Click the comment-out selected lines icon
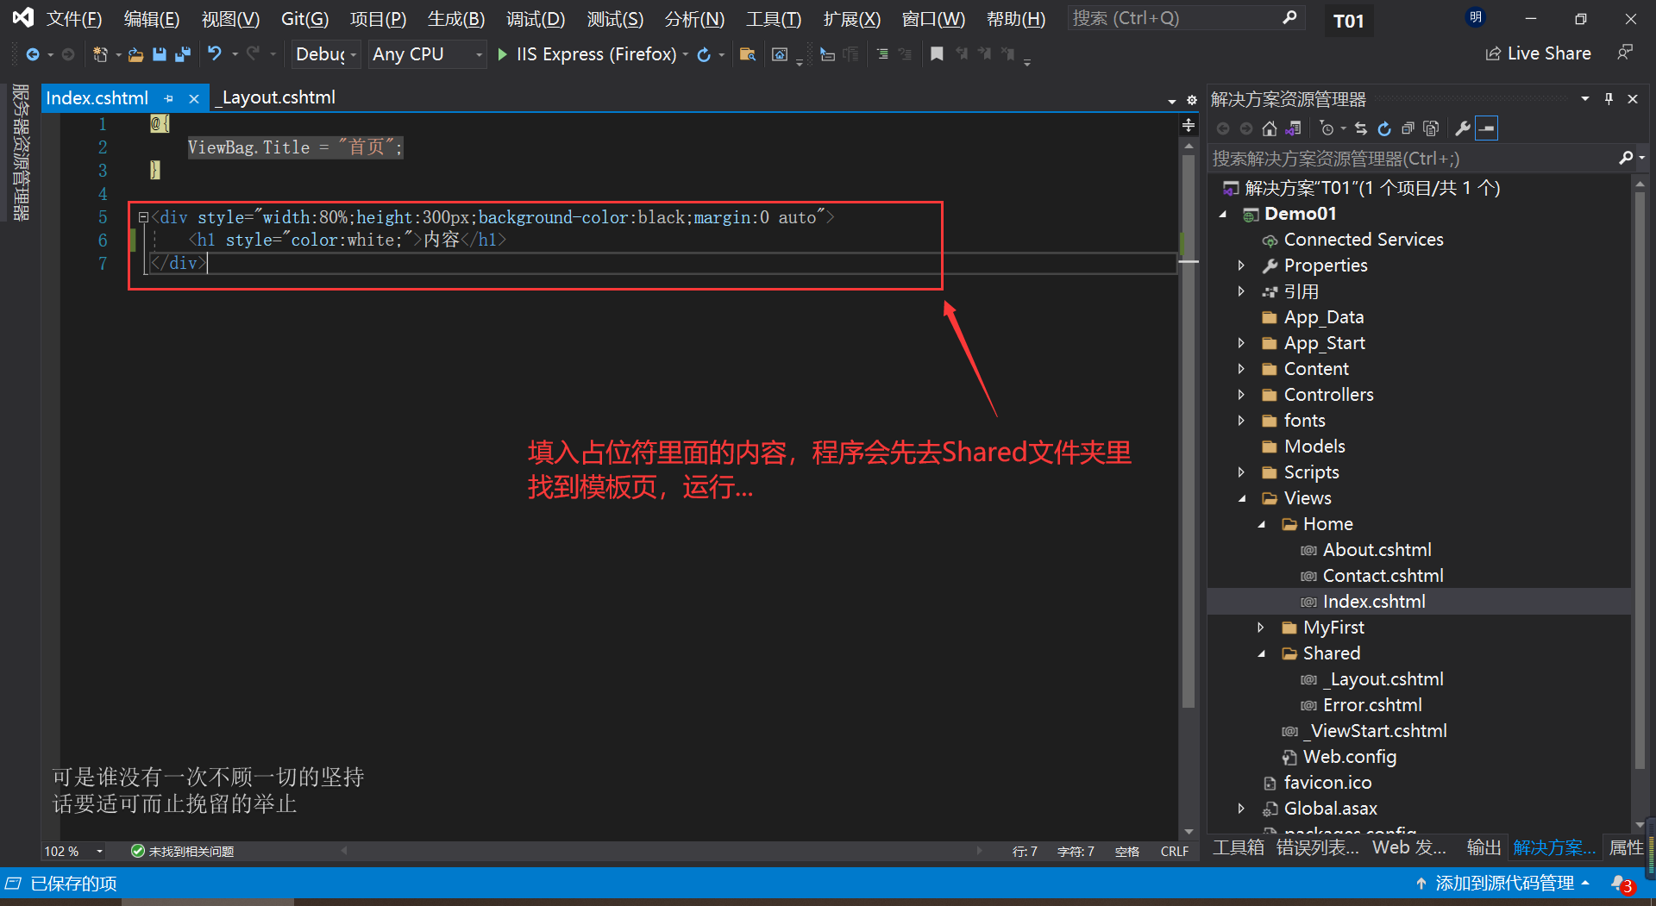This screenshot has width=1656, height=906. pyautogui.click(x=882, y=54)
